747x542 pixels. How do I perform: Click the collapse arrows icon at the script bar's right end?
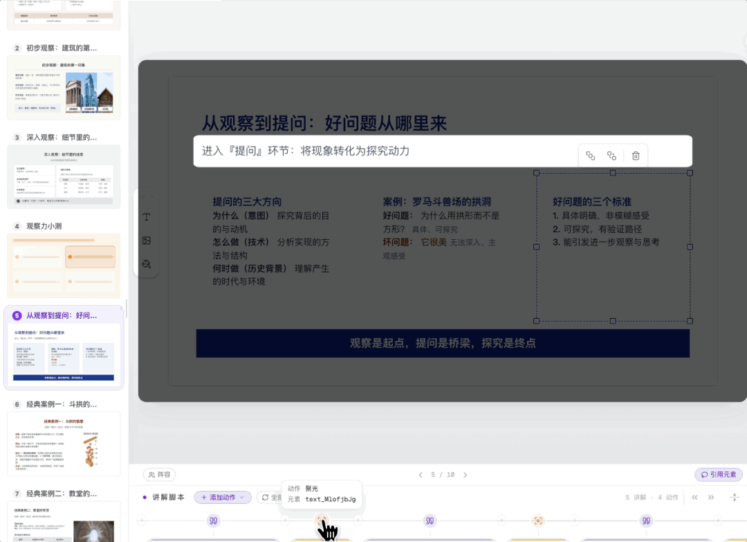pyautogui.click(x=734, y=497)
